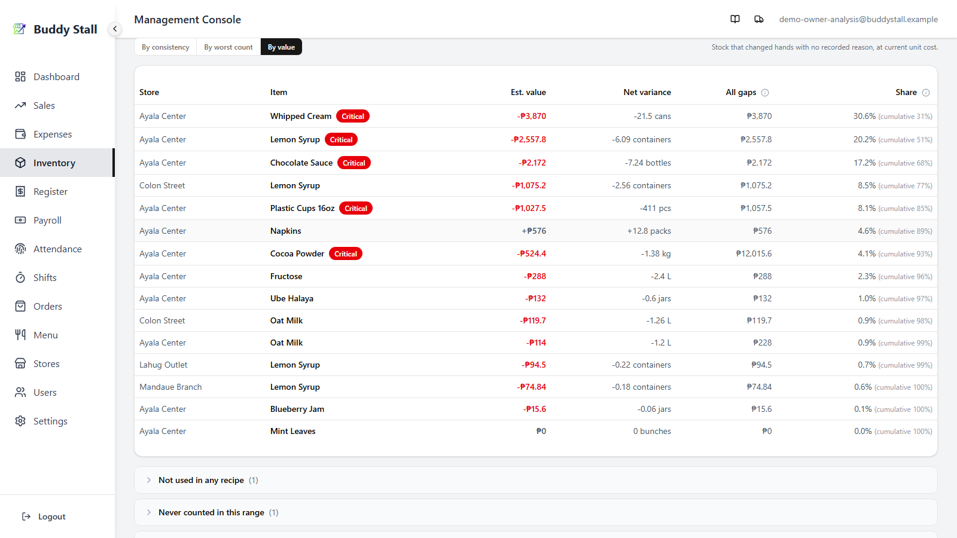Select the By worst count tab
The height and width of the screenshot is (538, 957).
pyautogui.click(x=228, y=47)
